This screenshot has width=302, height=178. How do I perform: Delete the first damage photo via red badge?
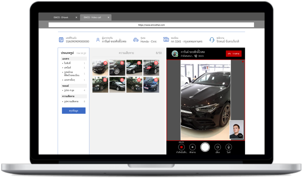[x=105, y=63]
